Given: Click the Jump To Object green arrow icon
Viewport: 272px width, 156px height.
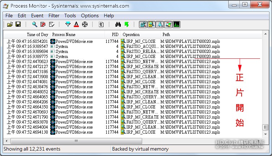Looking at the screenshot, I should pos(127,24).
